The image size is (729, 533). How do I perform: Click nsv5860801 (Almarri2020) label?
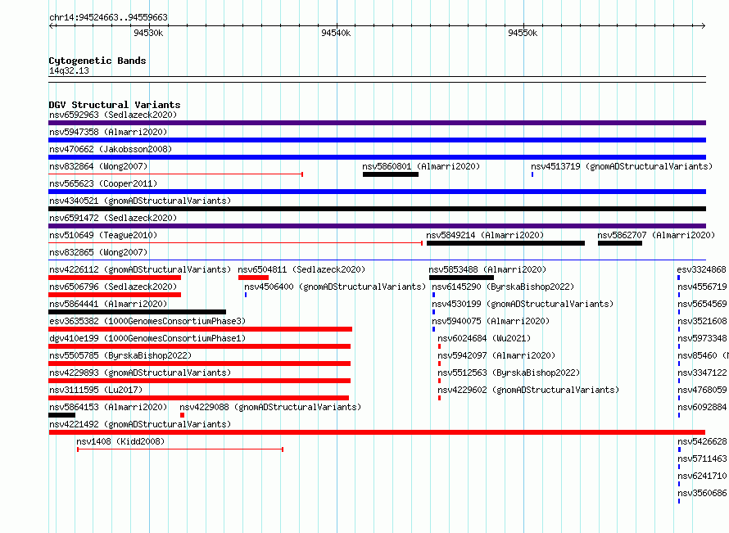click(421, 166)
